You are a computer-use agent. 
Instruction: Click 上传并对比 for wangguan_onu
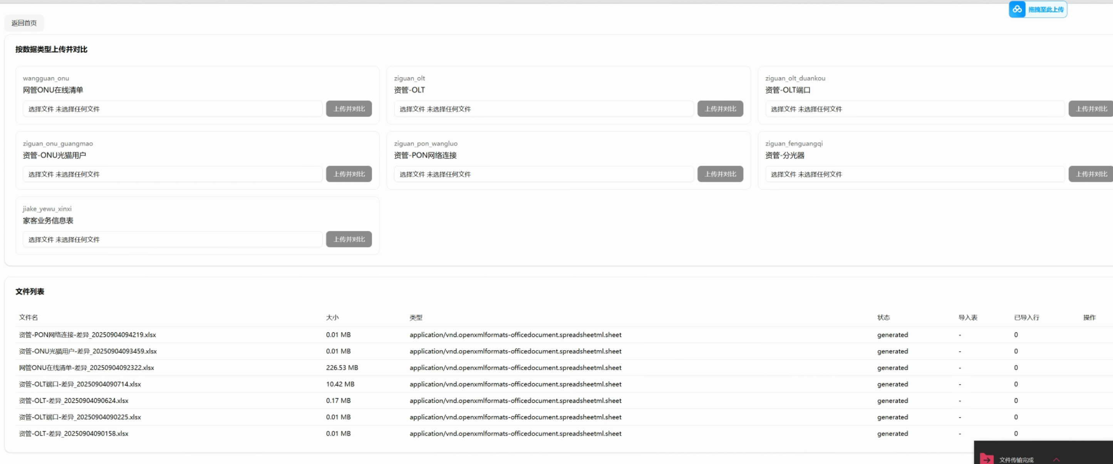pos(349,109)
